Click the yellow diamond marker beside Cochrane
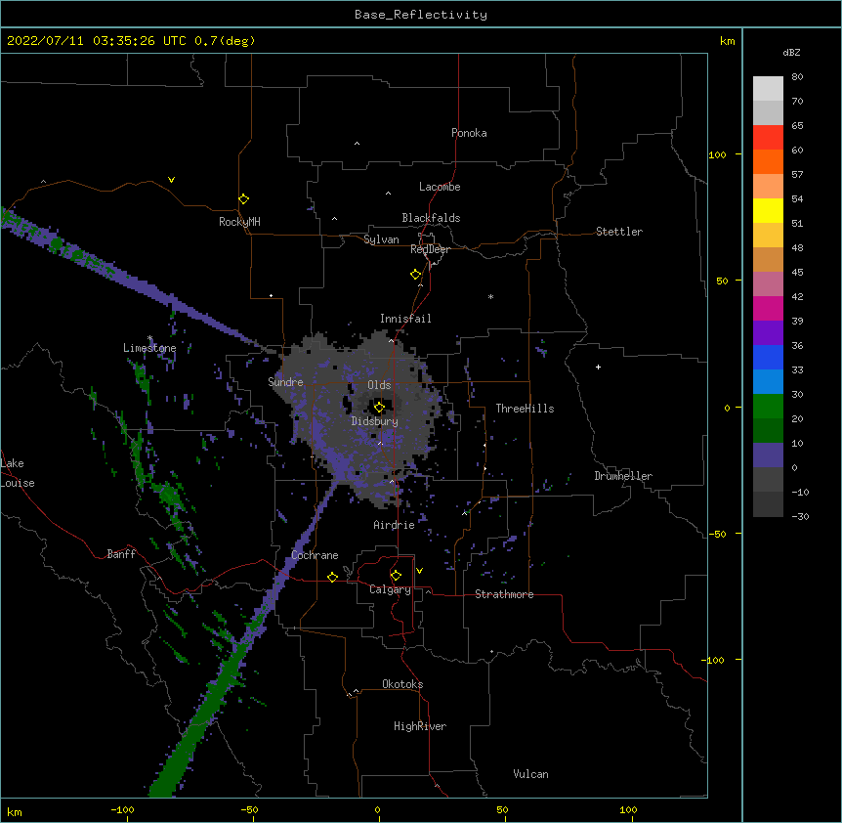Image resolution: width=842 pixels, height=823 pixels. coord(332,577)
